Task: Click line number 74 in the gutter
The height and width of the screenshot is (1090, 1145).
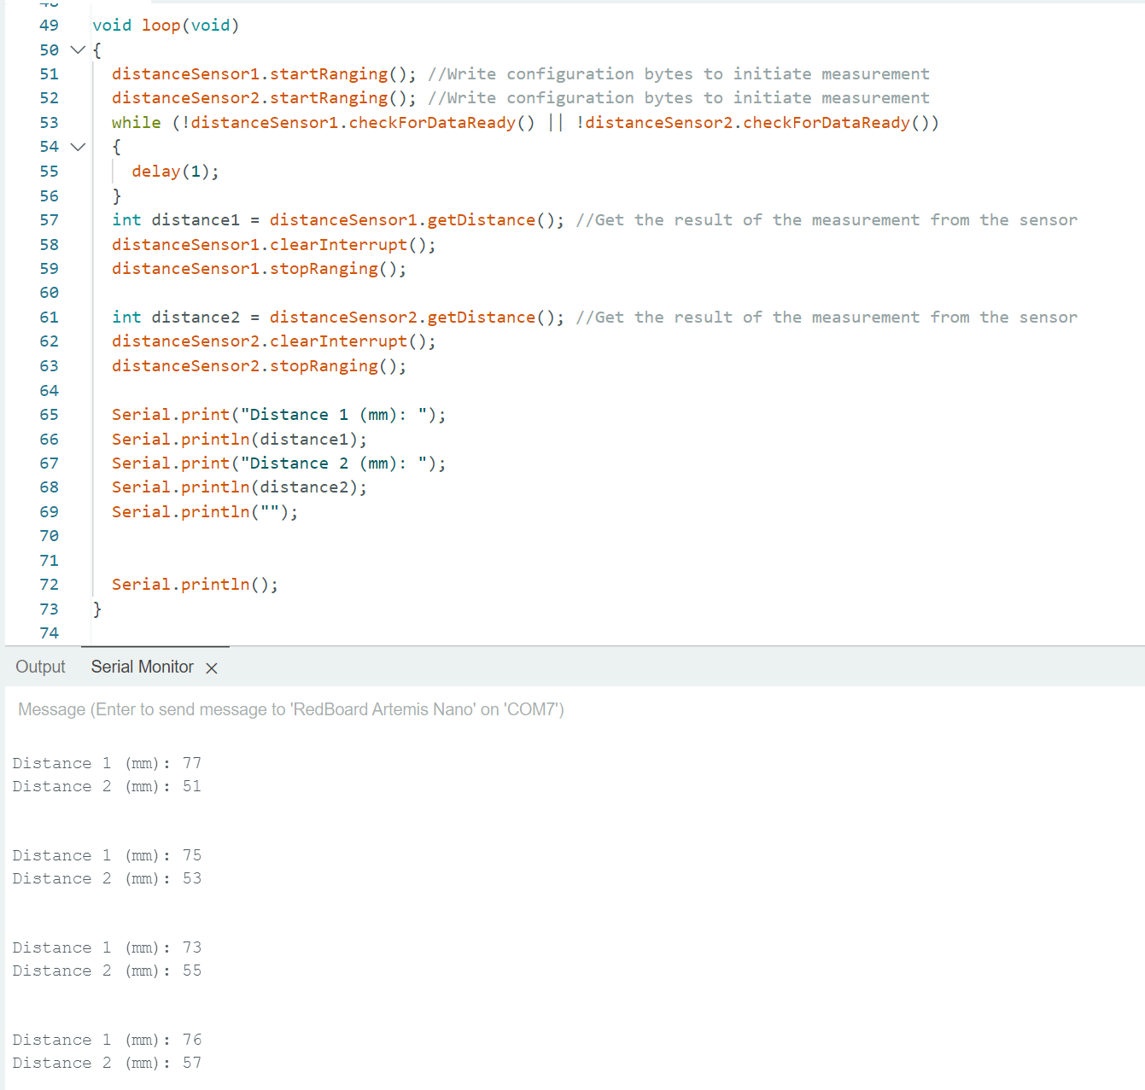Action: [50, 633]
